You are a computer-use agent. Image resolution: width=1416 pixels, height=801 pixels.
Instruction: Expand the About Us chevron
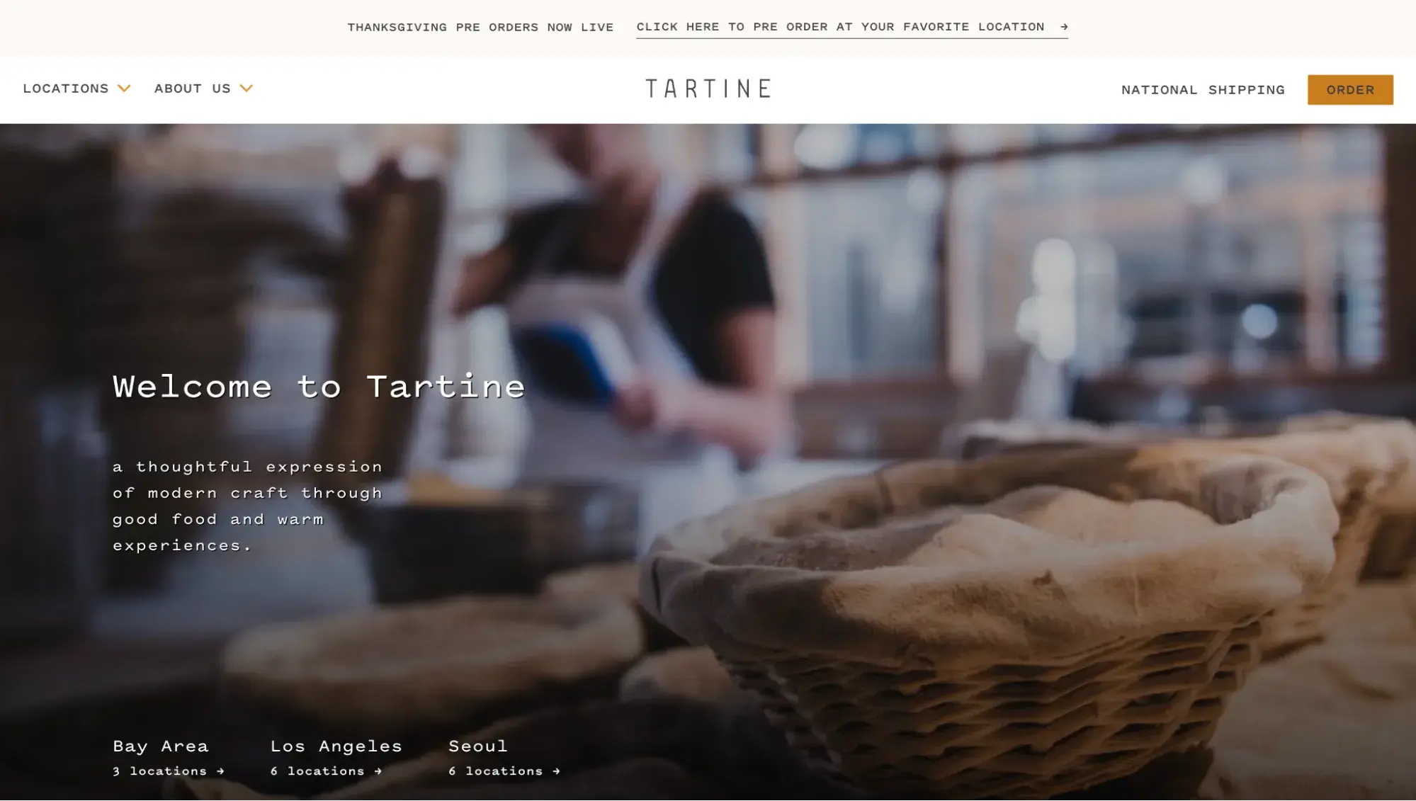pyautogui.click(x=246, y=89)
